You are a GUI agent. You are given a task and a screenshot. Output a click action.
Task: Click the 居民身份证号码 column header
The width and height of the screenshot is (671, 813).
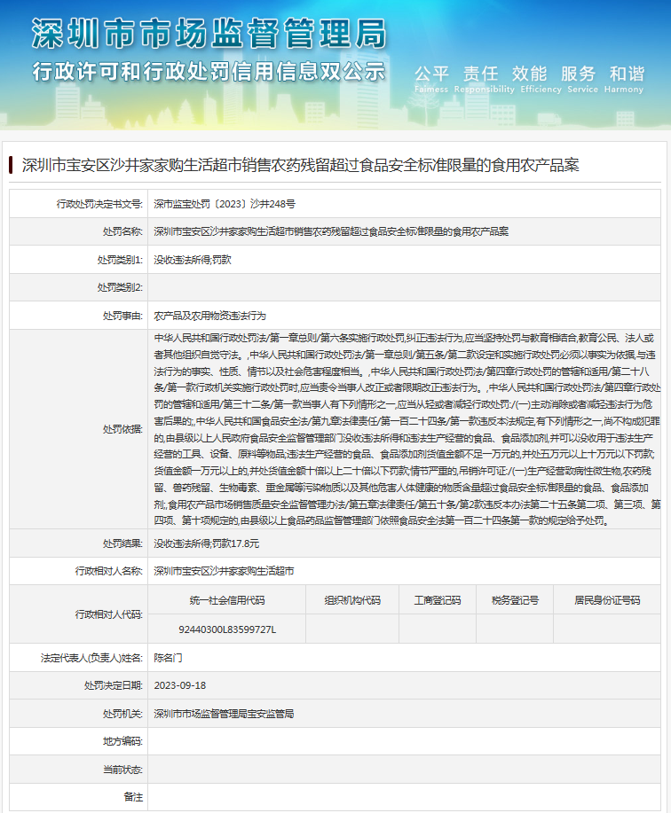click(x=607, y=600)
